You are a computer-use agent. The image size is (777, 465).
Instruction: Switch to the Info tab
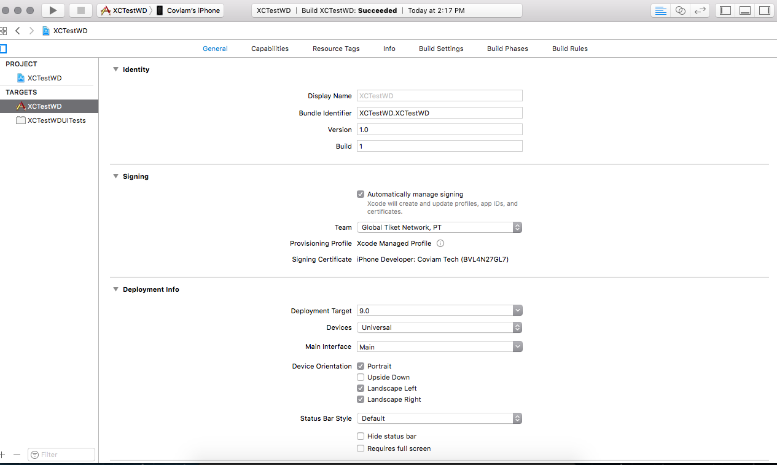tap(389, 49)
